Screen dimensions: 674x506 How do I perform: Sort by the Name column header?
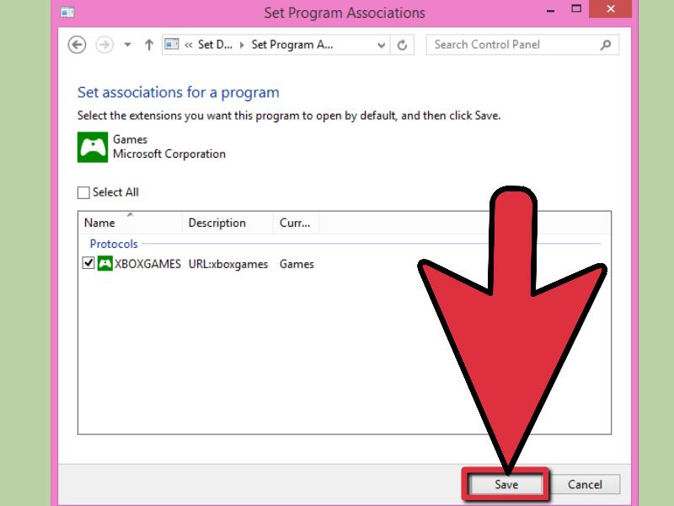(x=131, y=223)
